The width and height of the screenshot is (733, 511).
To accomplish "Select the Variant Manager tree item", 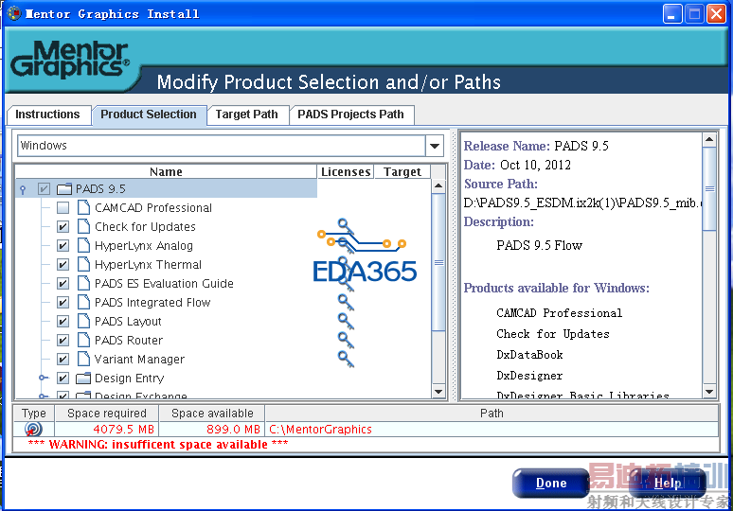I will pos(139,360).
